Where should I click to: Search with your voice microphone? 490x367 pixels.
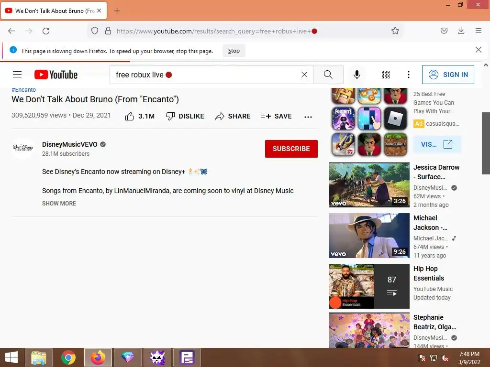357,75
